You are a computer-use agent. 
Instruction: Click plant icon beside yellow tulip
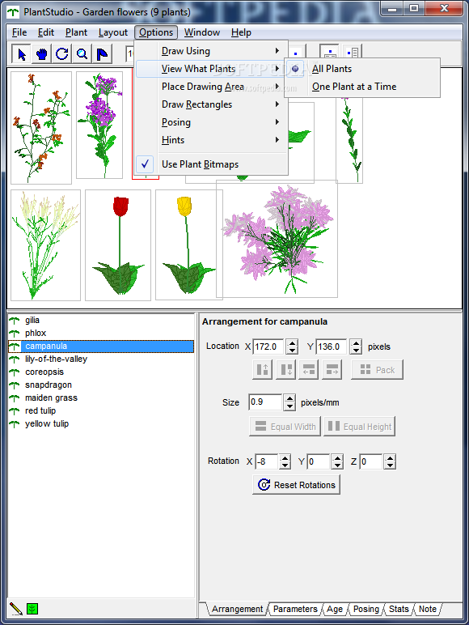(15, 423)
